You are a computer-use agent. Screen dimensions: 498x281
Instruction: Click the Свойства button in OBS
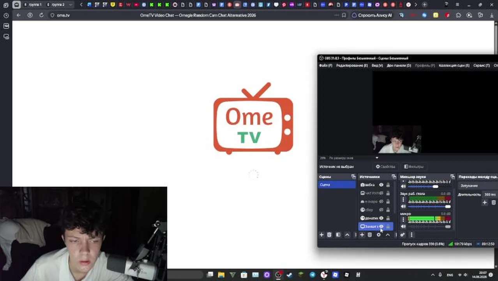coord(385,167)
